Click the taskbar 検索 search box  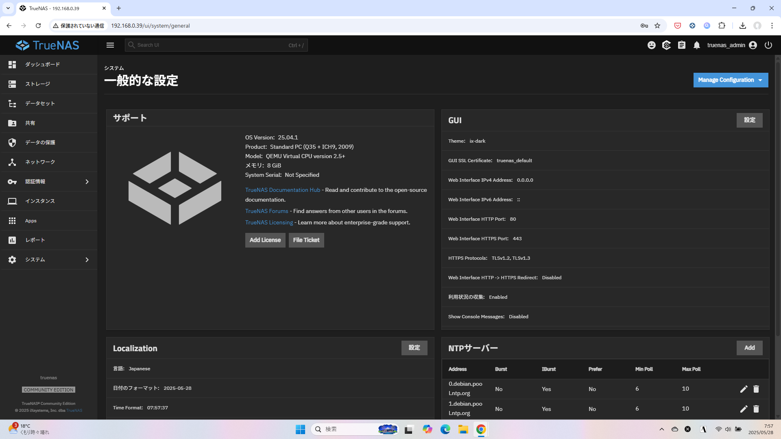(355, 429)
